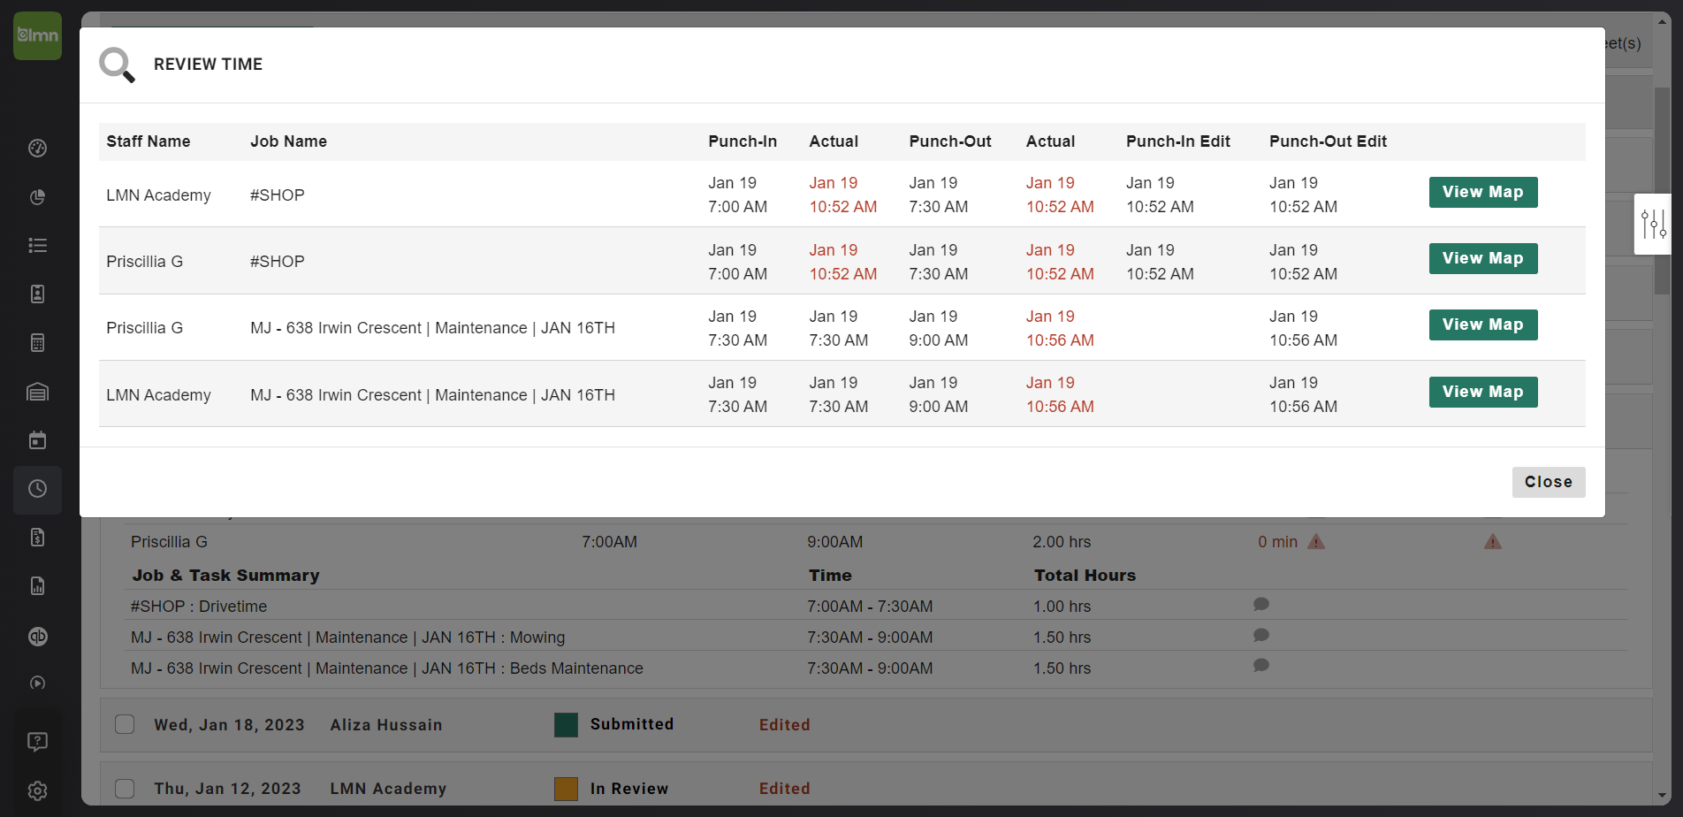Open the filter sliders panel icon

coord(1653,224)
